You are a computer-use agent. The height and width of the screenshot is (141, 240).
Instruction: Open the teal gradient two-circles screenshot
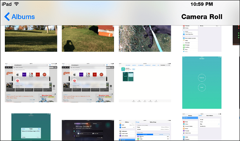[x=202, y=82]
